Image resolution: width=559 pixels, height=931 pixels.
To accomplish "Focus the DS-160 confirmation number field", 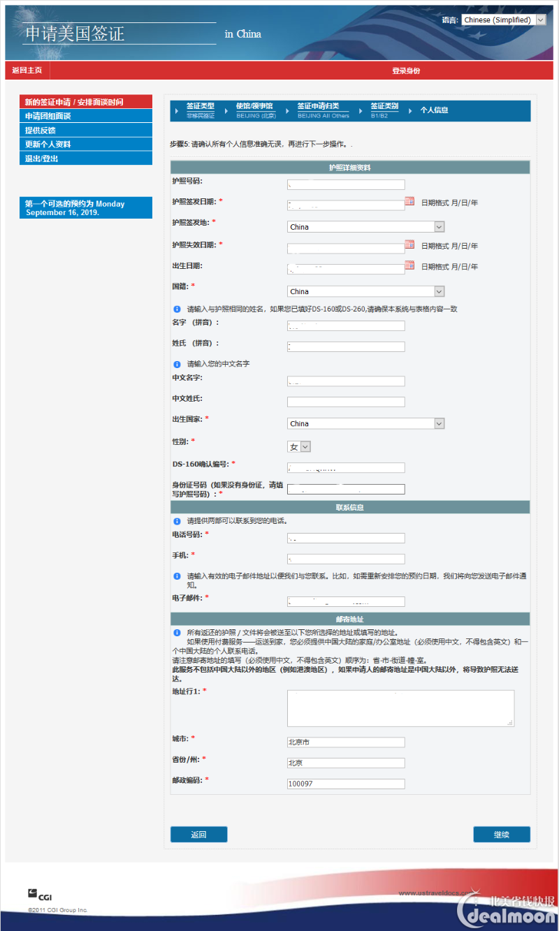I will pyautogui.click(x=346, y=468).
